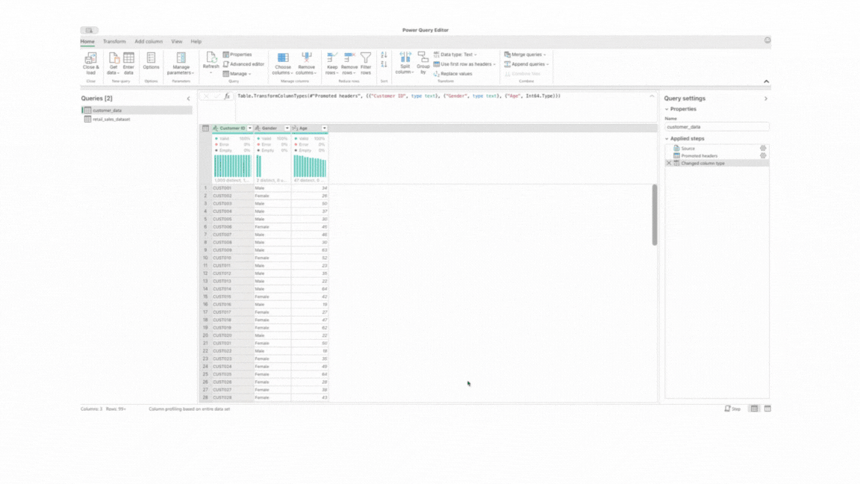The image size is (860, 484).
Task: Open Data type: Text dropdown
Action: point(455,55)
